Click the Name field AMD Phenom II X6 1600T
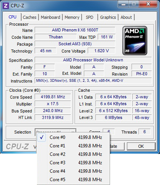 click(x=75, y=30)
